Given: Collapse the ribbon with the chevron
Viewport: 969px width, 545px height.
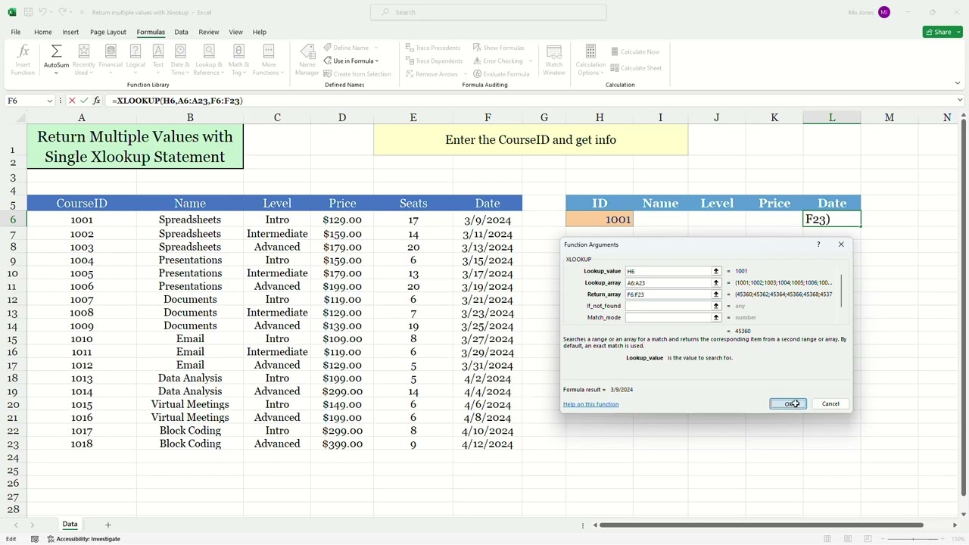Looking at the screenshot, I should click(957, 83).
